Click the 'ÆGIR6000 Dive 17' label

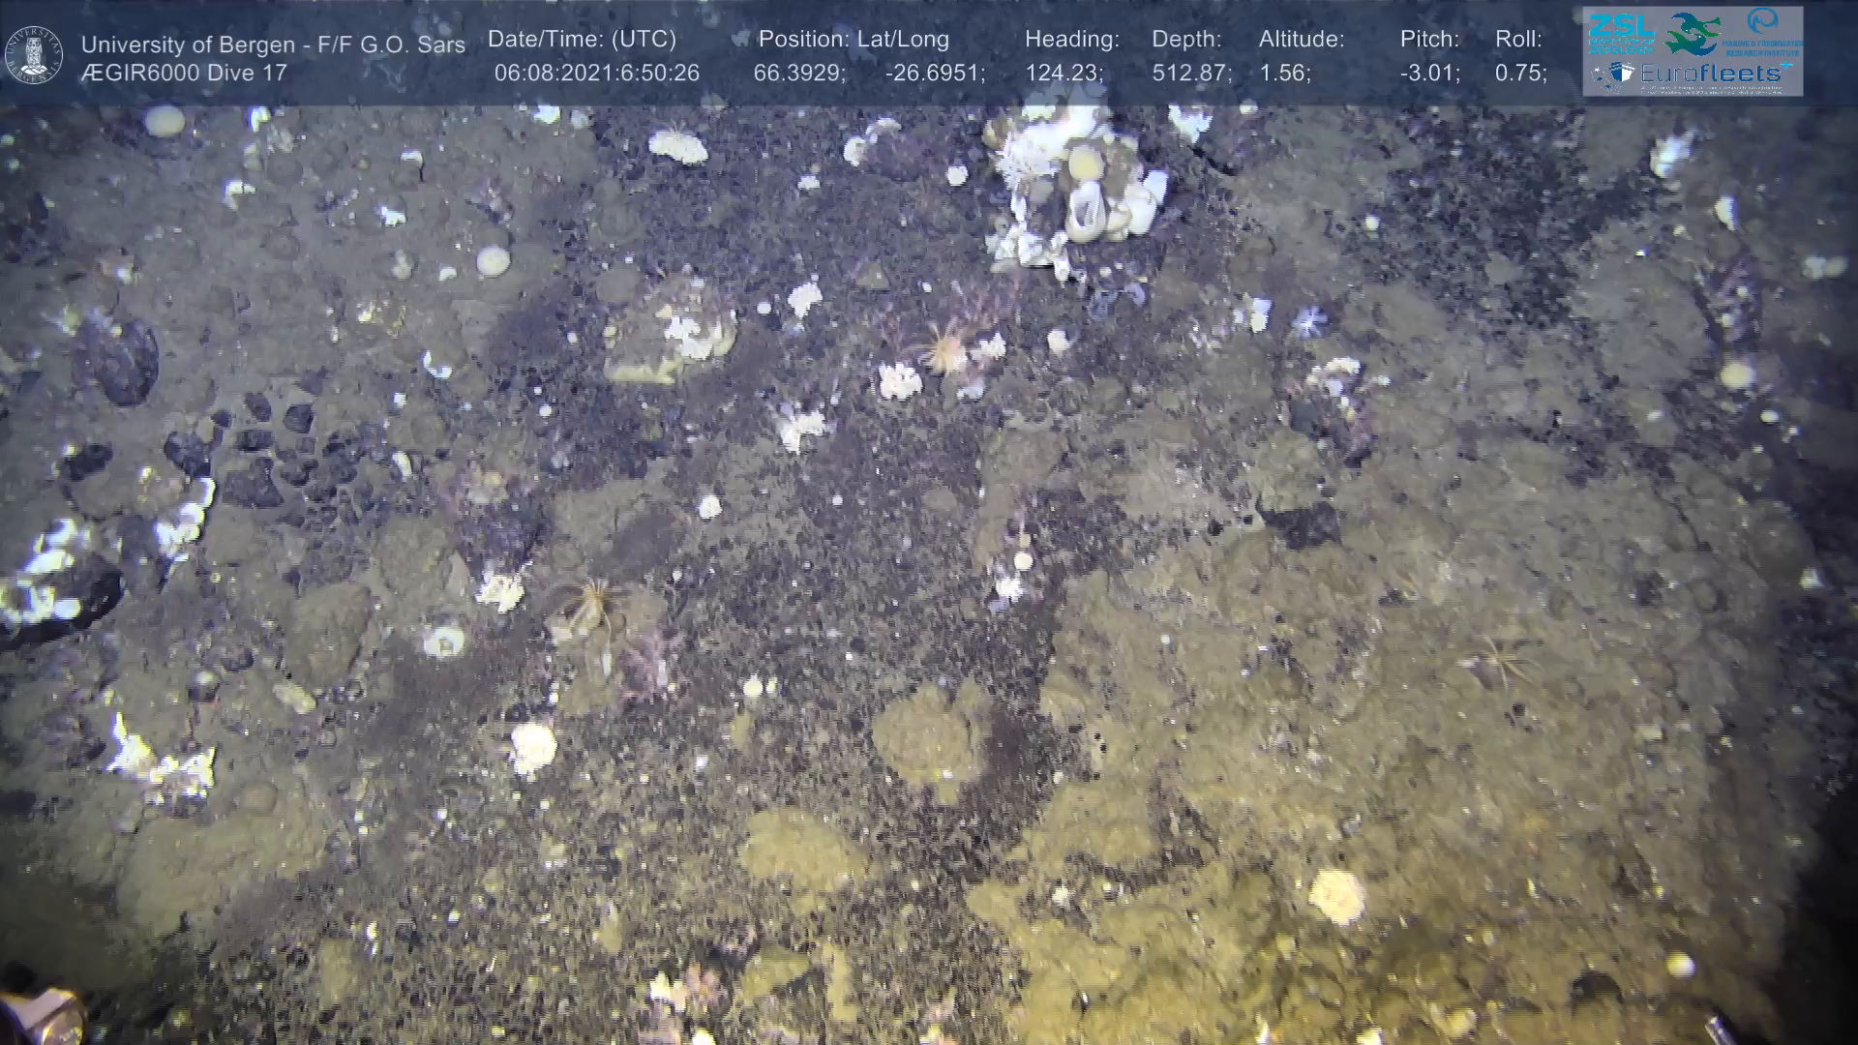point(184,73)
